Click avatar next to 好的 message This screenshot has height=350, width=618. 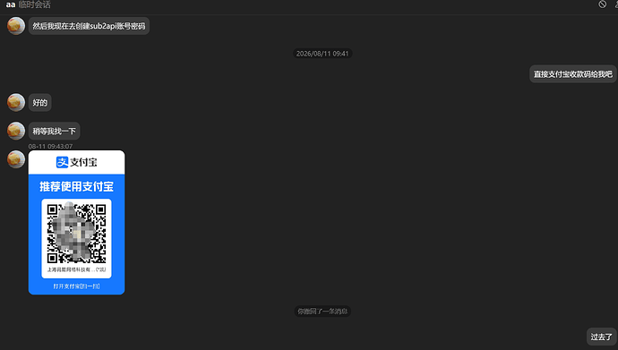(16, 102)
